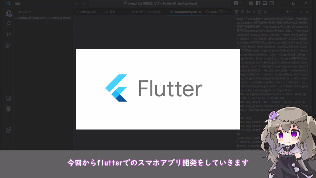Open the Search view in the activity bar

(9, 24)
